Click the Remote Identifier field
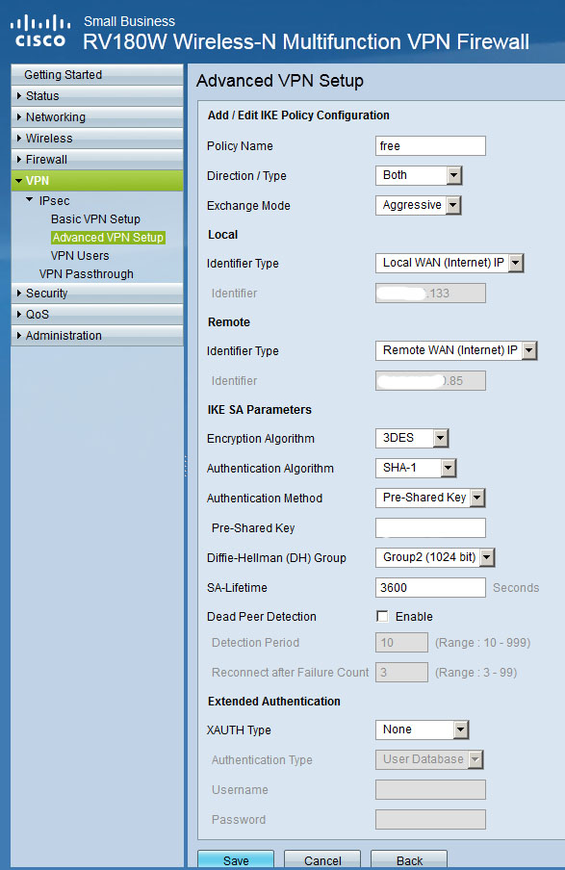 point(430,381)
